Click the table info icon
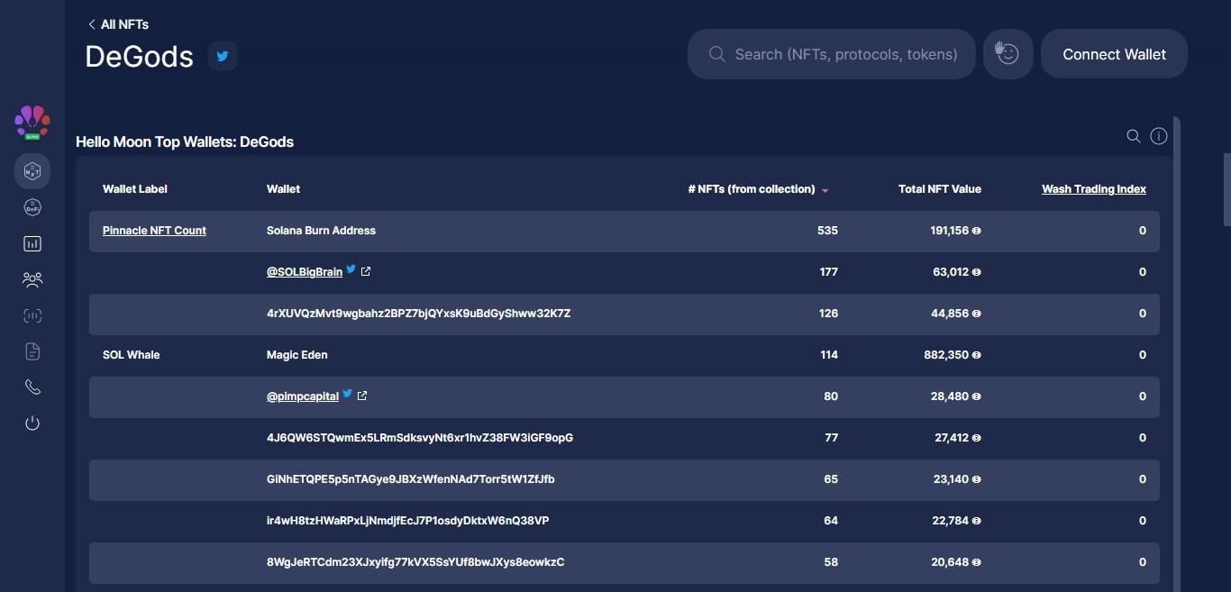Viewport: 1231px width, 592px height. coord(1159,136)
